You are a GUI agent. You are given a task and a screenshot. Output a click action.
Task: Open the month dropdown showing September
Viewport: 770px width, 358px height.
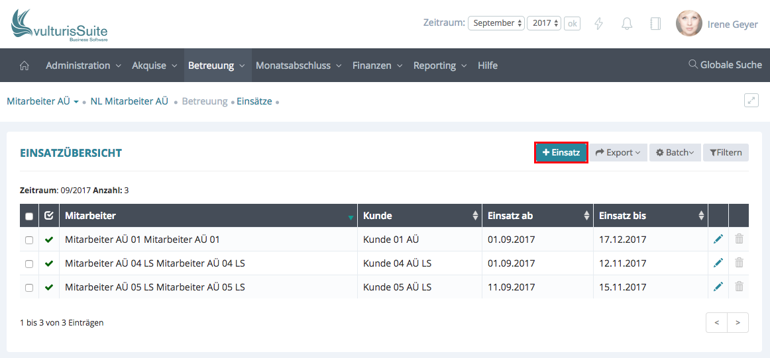[496, 23]
